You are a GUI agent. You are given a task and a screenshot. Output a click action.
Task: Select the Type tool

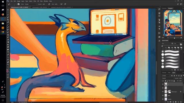(8, 52)
